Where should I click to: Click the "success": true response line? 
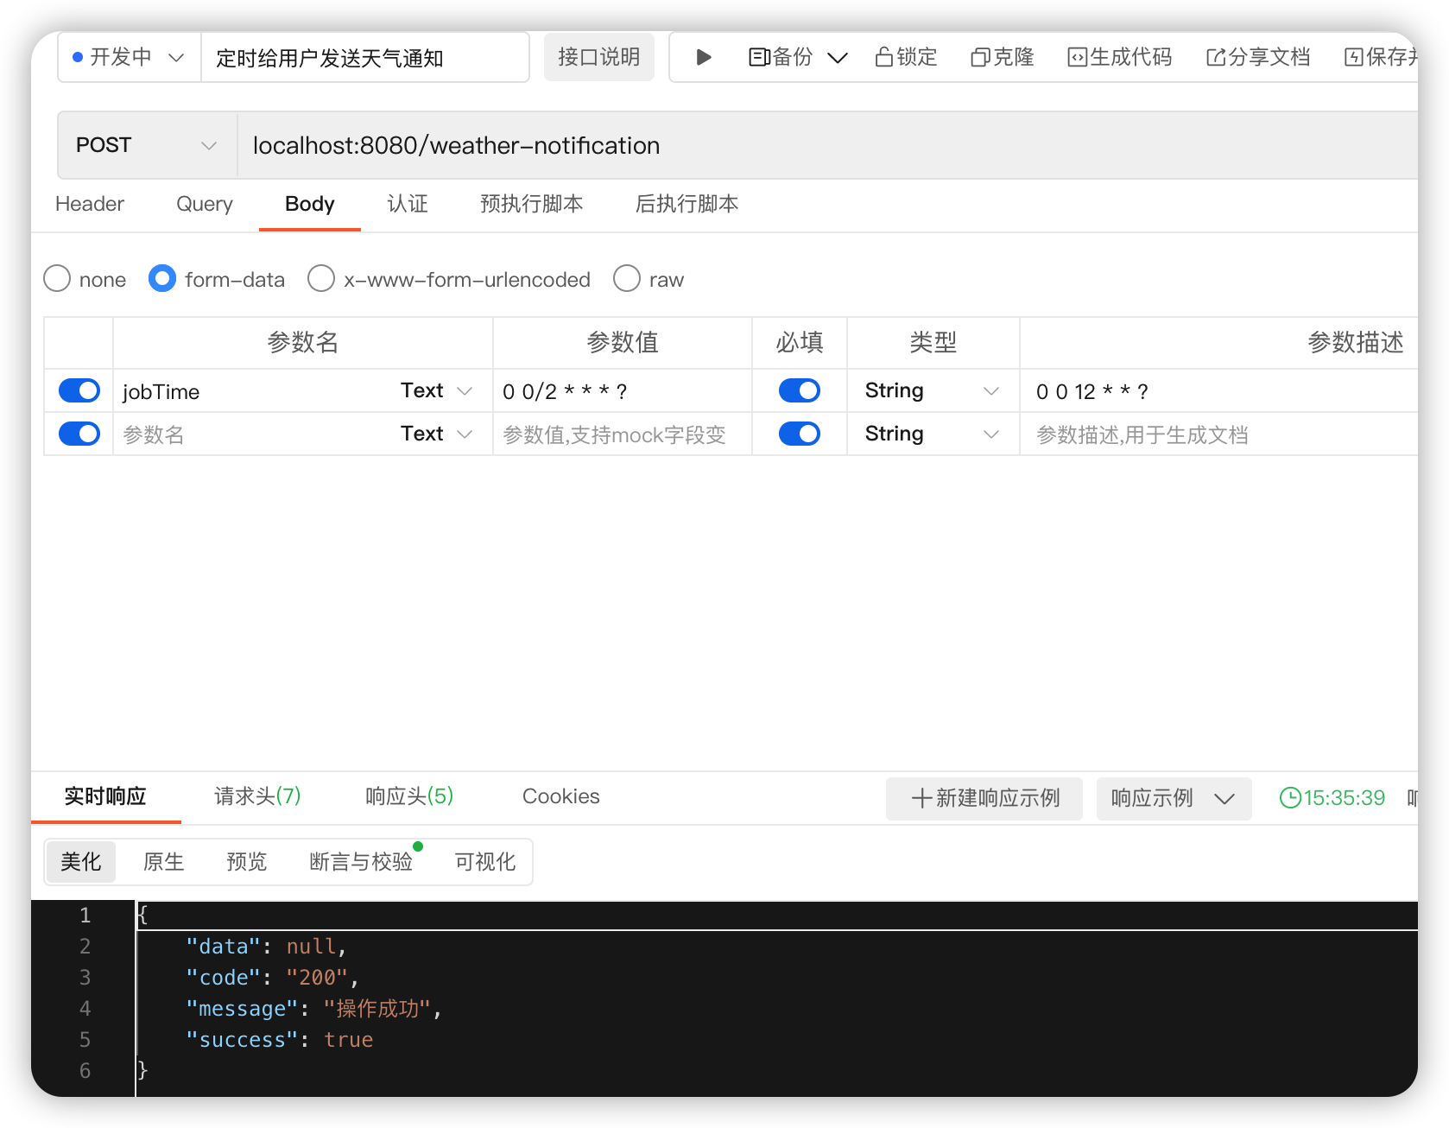click(x=279, y=1039)
